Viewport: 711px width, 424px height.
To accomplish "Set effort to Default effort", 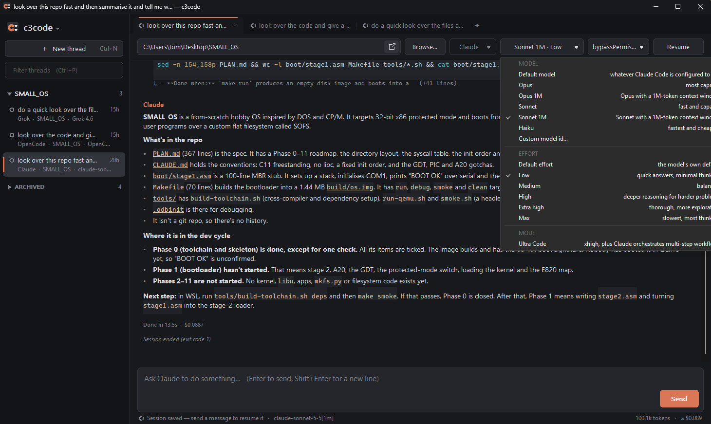I will [x=606, y=165].
